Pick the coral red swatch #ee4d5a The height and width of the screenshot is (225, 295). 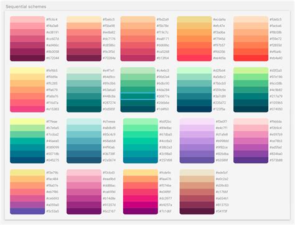[x=194, y=58]
